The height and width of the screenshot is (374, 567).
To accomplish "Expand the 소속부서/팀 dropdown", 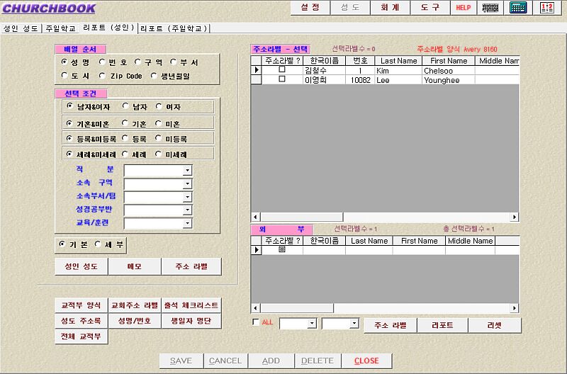I will pyautogui.click(x=187, y=197).
